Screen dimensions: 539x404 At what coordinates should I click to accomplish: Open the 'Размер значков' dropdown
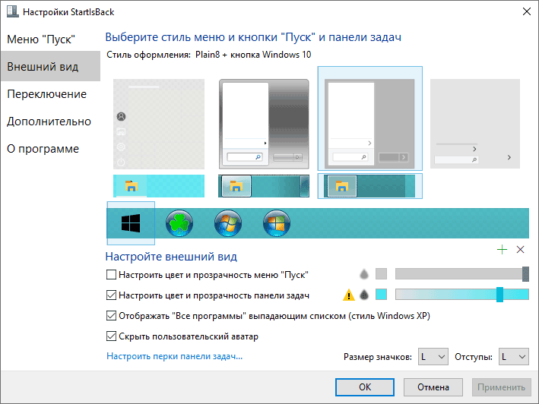point(433,357)
